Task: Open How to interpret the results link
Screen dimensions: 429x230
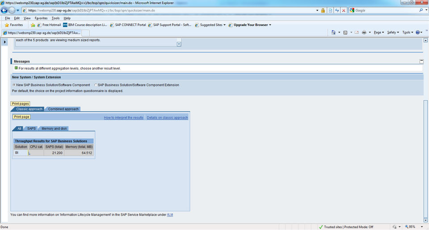Action: [x=124, y=118]
